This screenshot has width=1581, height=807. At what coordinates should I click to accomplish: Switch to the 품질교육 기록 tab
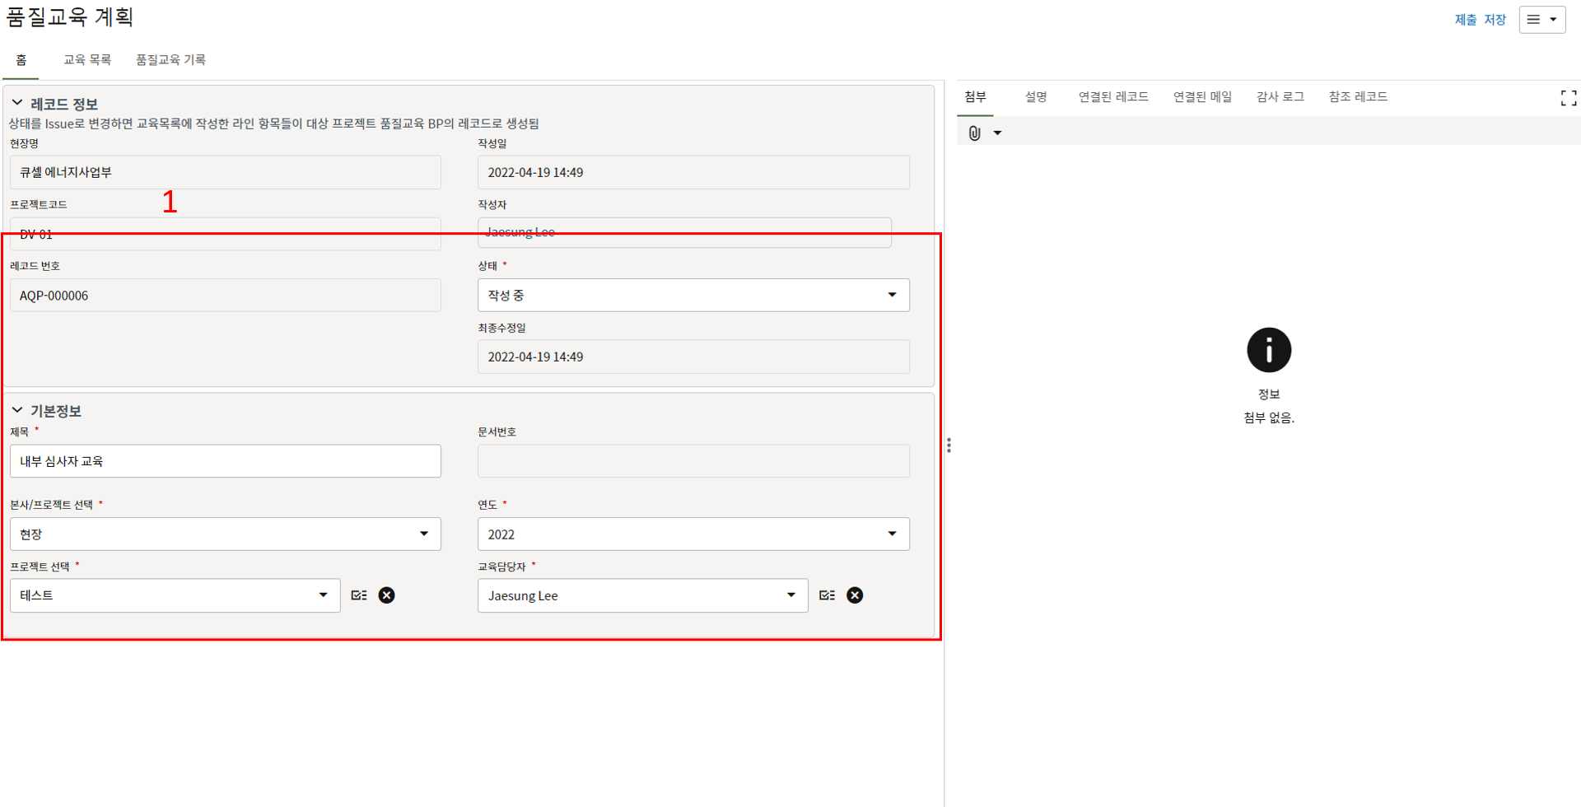(170, 60)
